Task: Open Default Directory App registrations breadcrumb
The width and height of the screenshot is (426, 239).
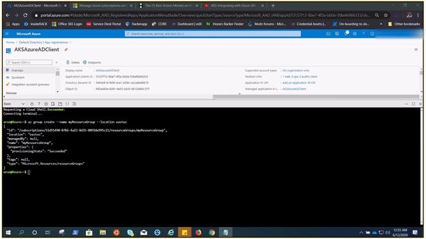Action: [x=43, y=42]
